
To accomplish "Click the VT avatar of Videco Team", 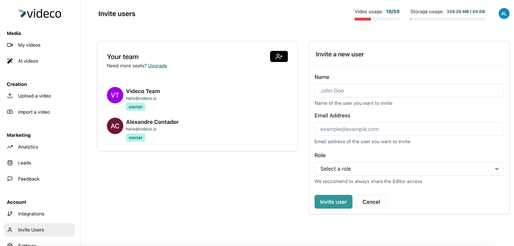I will [x=115, y=95].
